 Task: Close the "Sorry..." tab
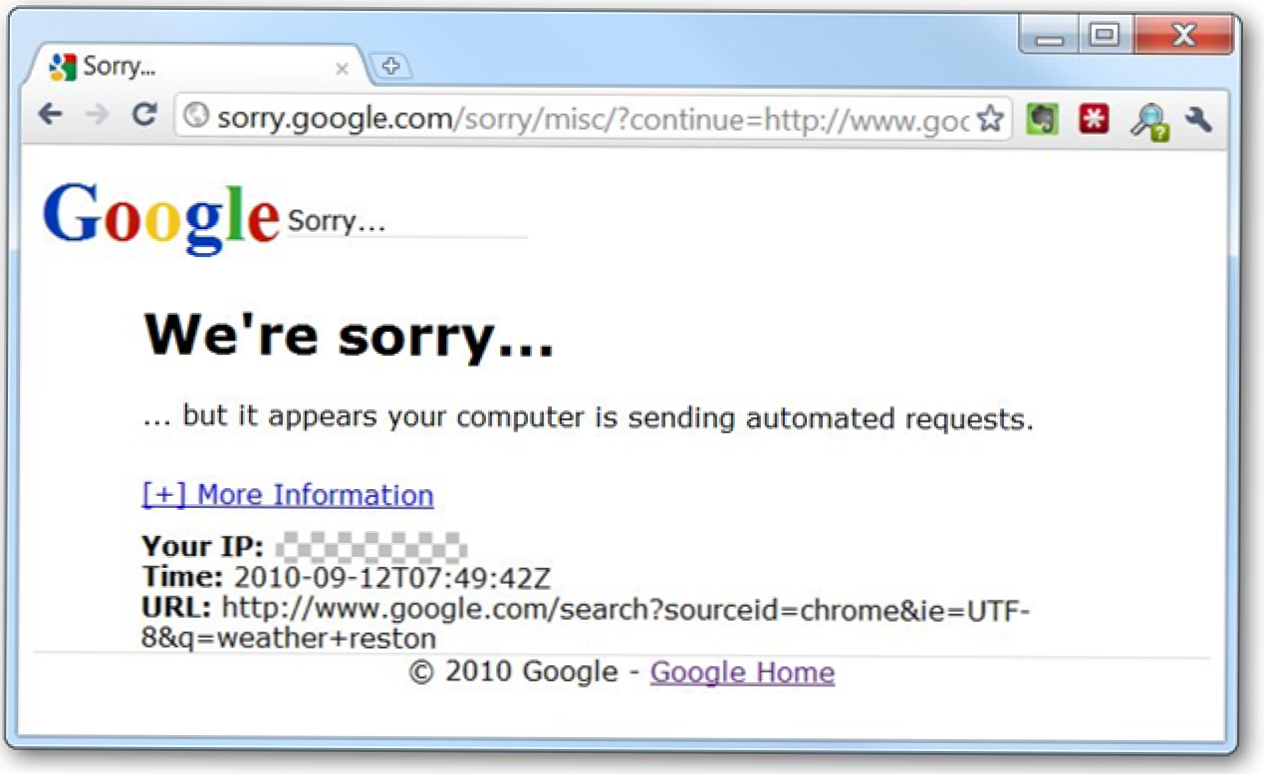(342, 69)
